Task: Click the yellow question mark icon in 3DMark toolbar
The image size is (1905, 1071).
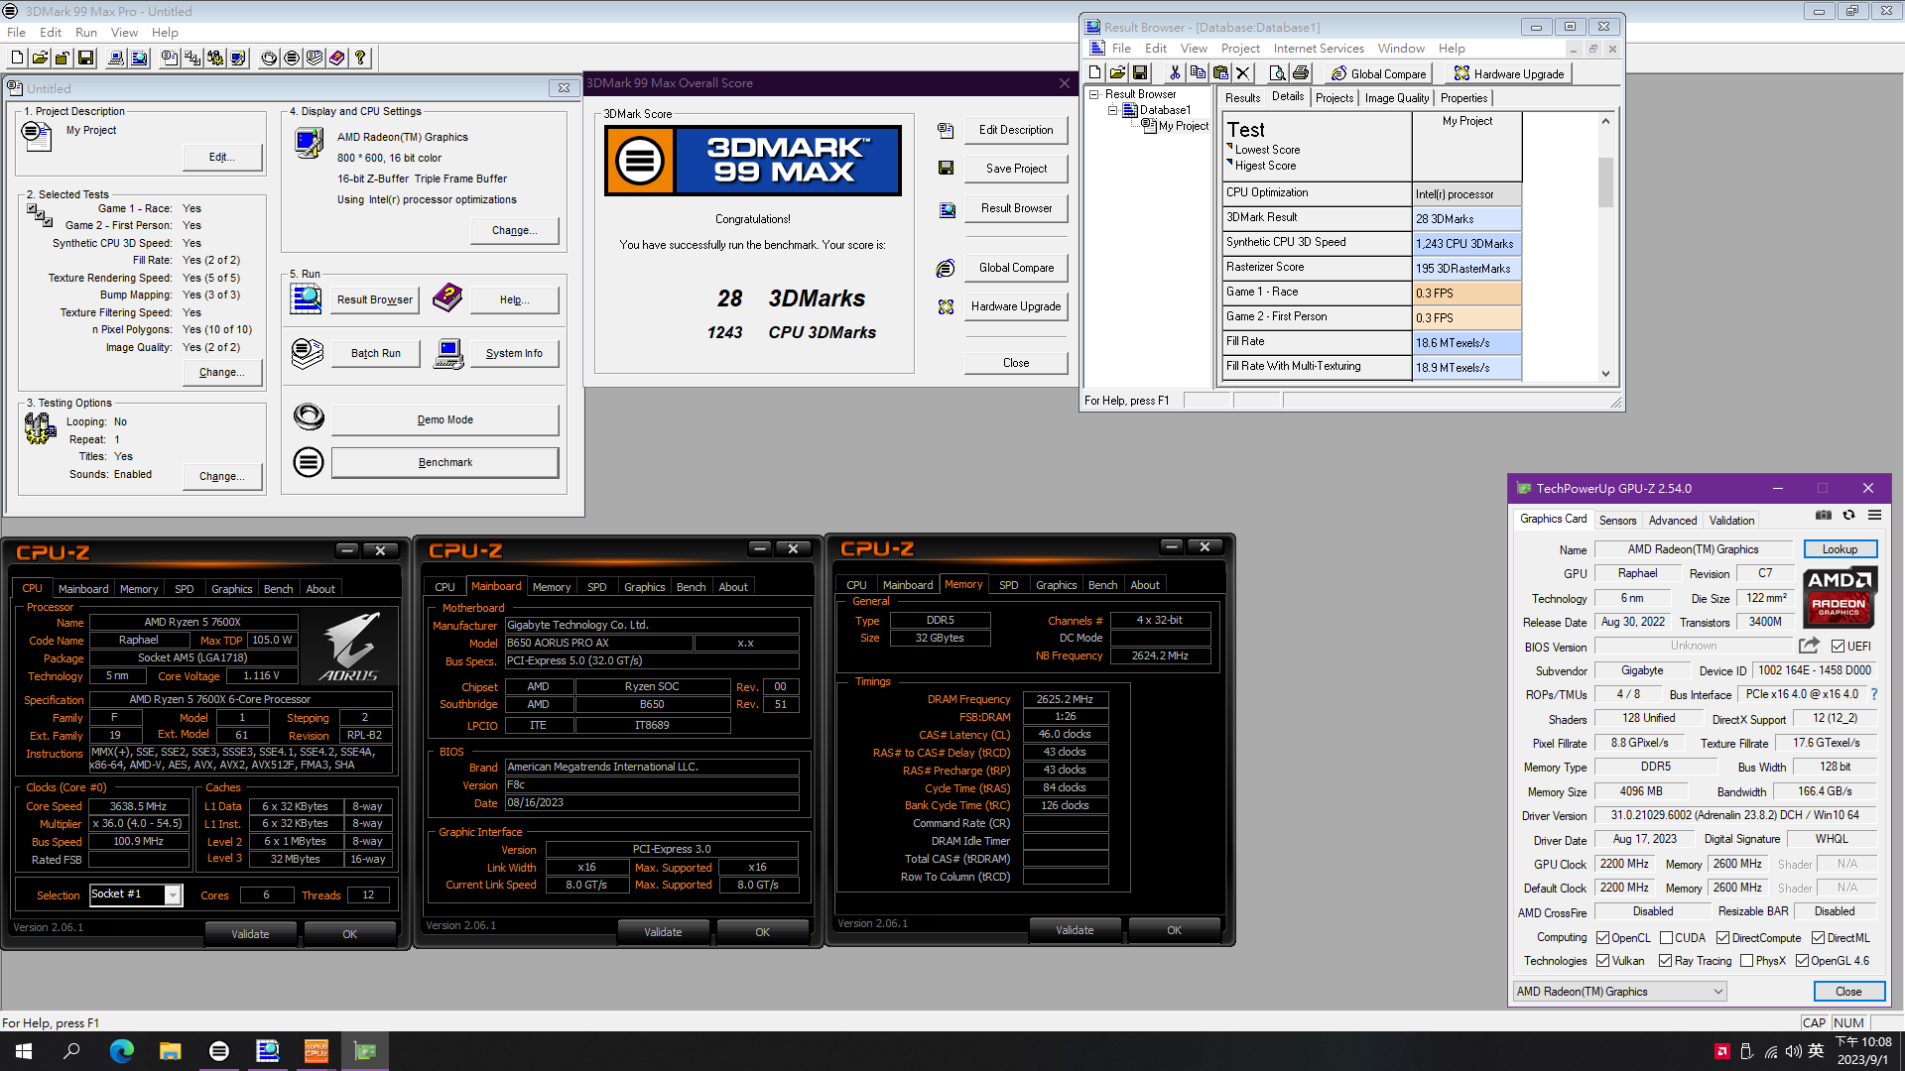Action: (x=360, y=59)
